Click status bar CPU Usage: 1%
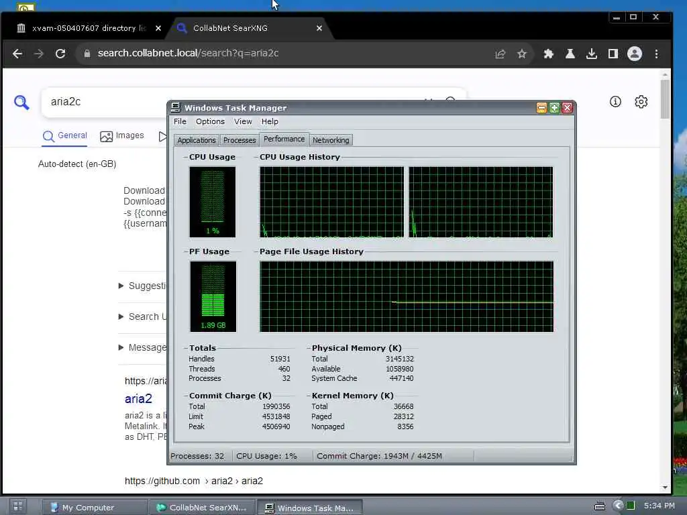687x515 pixels. [266, 456]
